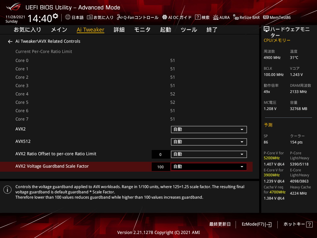Open AURA lighting settings icon

pos(216,17)
